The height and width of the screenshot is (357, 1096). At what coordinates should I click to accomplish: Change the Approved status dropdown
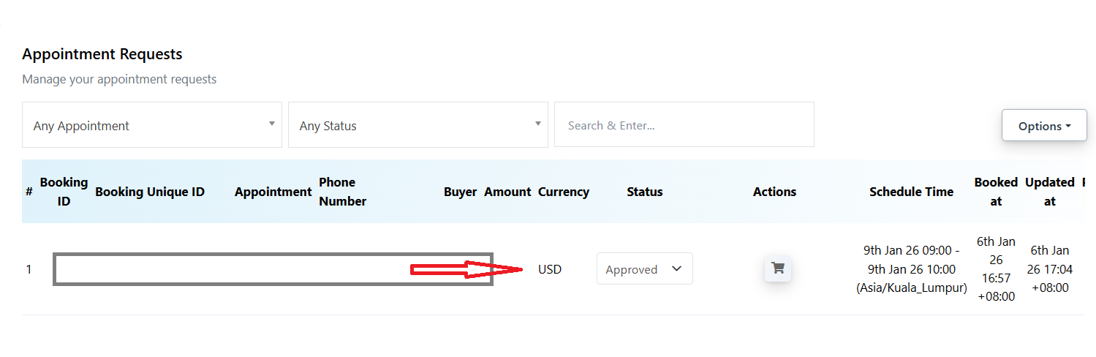644,269
